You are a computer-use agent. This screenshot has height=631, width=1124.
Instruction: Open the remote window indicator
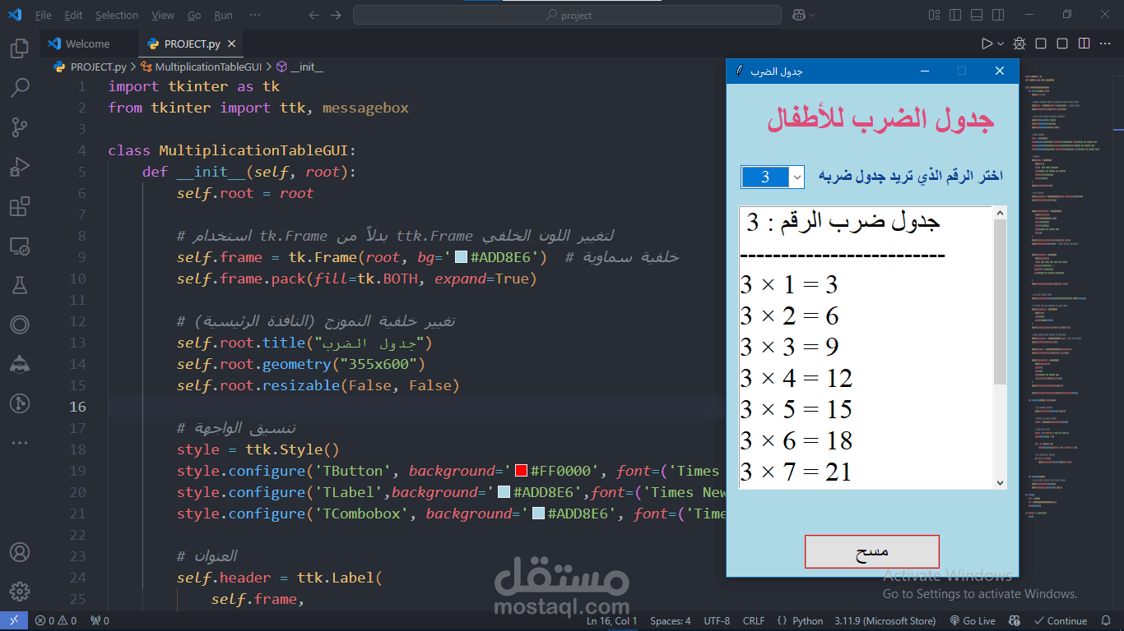coord(14,621)
